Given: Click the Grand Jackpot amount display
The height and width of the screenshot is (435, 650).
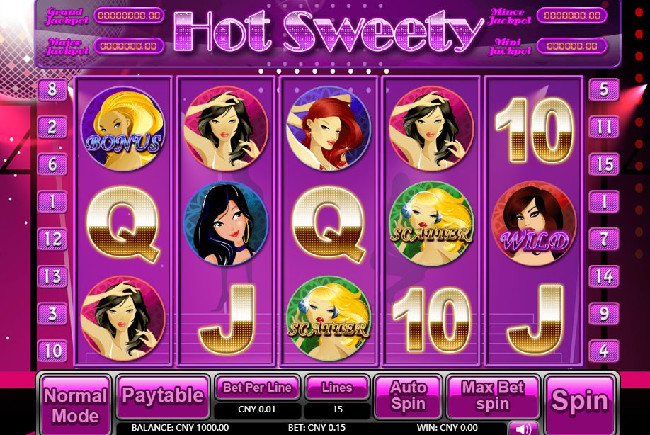Looking at the screenshot, I should [129, 16].
